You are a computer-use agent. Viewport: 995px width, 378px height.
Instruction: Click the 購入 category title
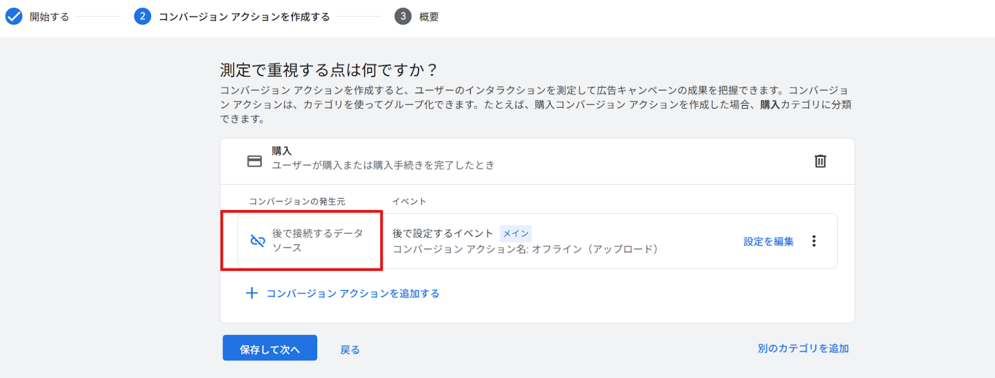point(282,151)
